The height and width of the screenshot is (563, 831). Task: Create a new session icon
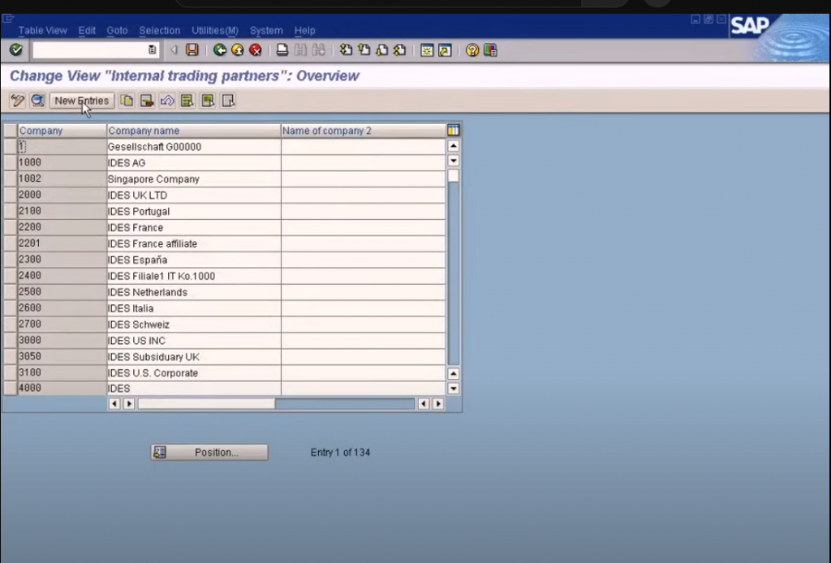point(427,49)
